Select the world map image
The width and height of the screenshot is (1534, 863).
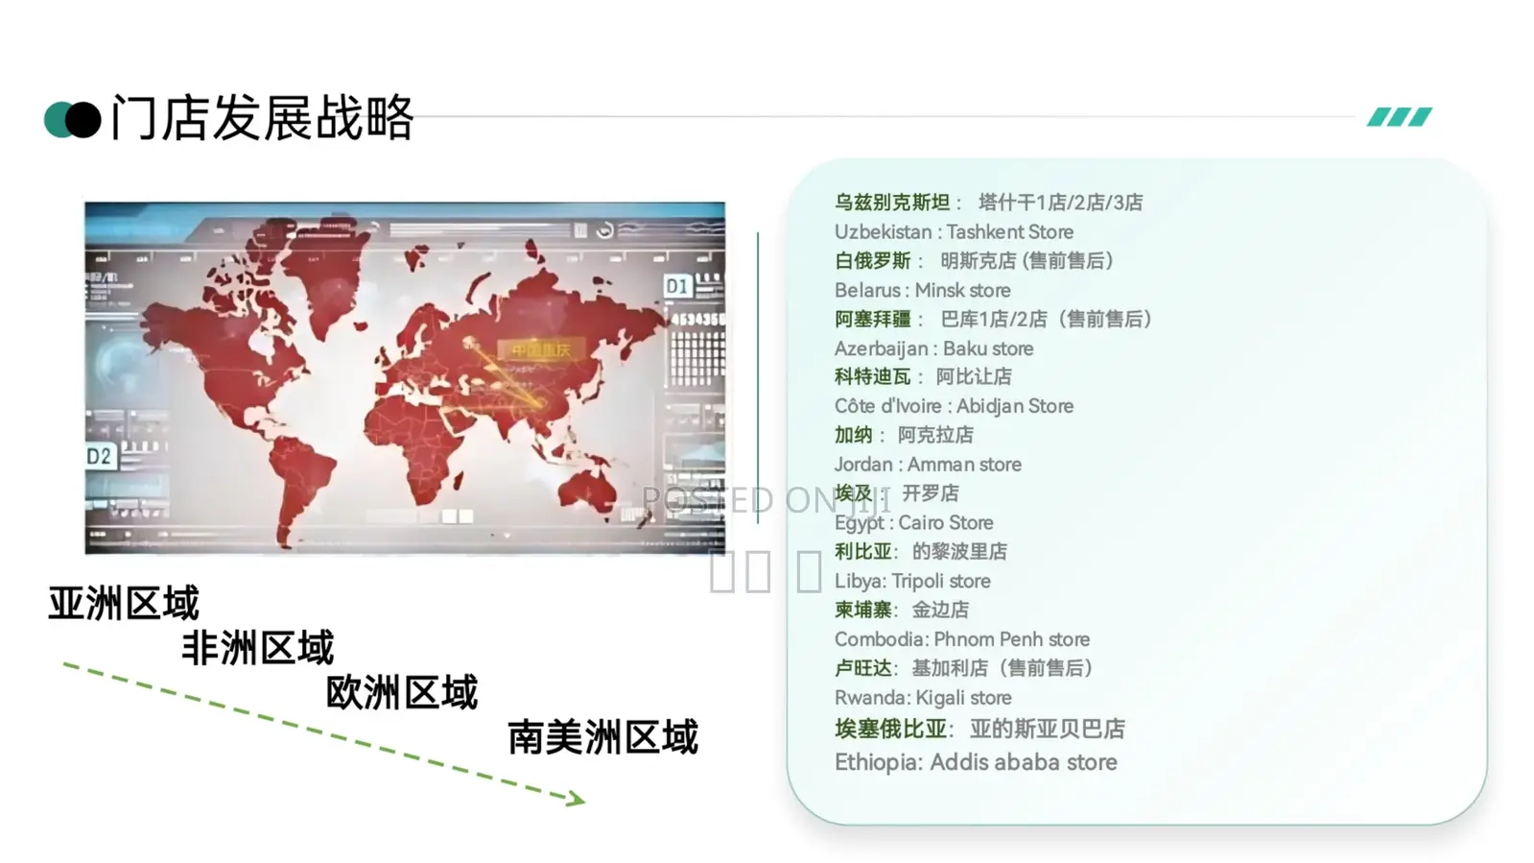tap(404, 376)
